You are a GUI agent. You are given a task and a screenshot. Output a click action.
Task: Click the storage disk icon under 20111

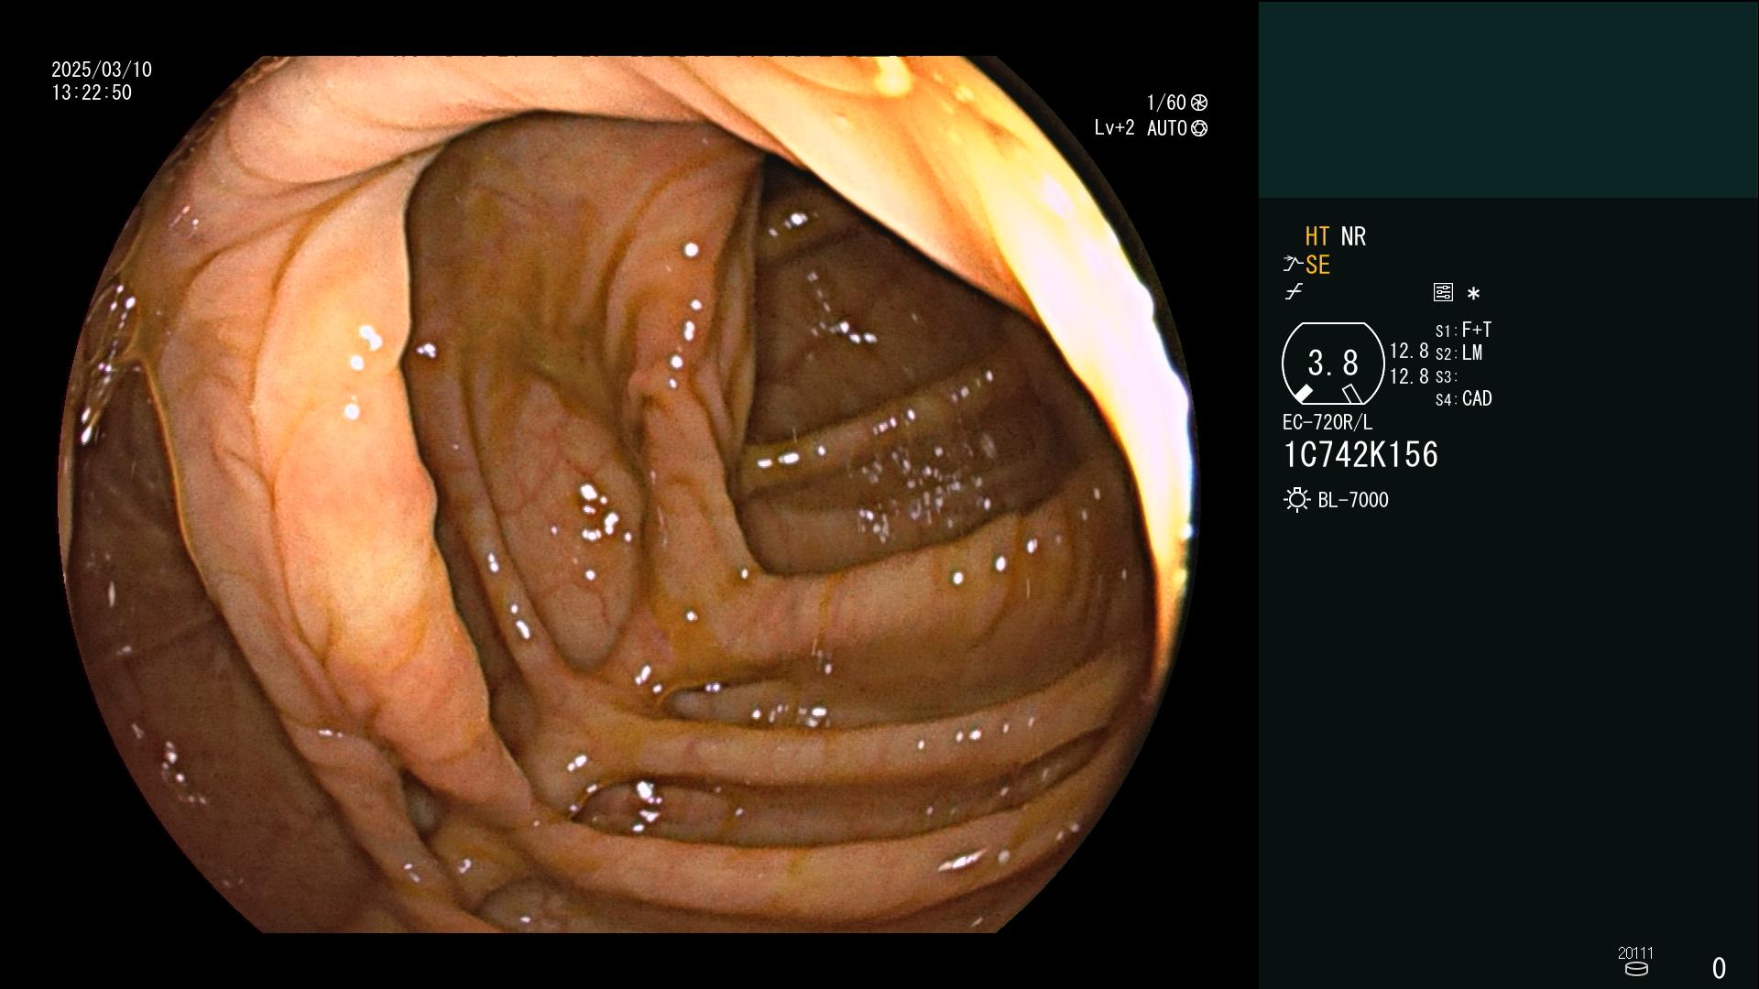(1636, 969)
